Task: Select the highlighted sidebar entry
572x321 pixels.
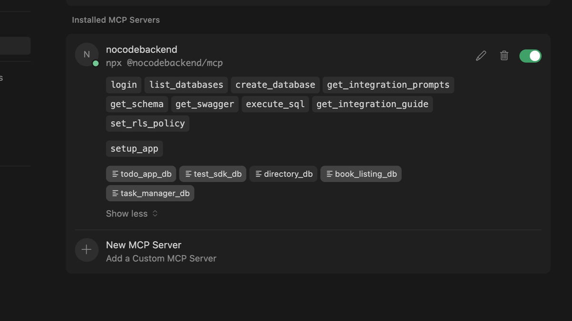Action: tap(14, 46)
